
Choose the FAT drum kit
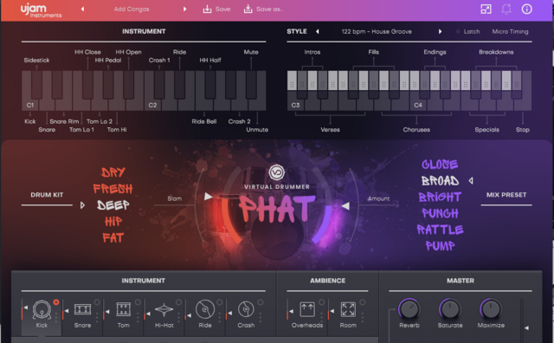pos(113,237)
